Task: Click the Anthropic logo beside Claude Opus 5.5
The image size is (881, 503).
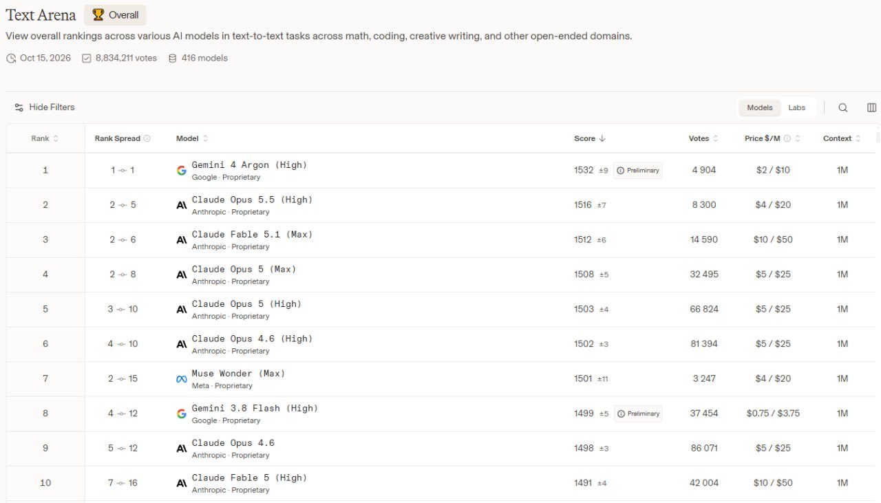Action: [182, 205]
